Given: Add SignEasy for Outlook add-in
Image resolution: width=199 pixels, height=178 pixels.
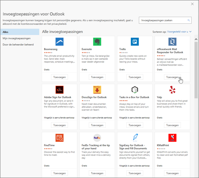Looking at the screenshot, I should coord(135,173).
